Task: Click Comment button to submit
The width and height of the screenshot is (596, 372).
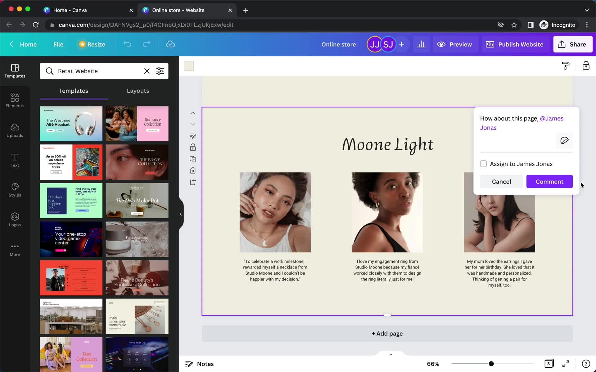Action: [x=550, y=181]
